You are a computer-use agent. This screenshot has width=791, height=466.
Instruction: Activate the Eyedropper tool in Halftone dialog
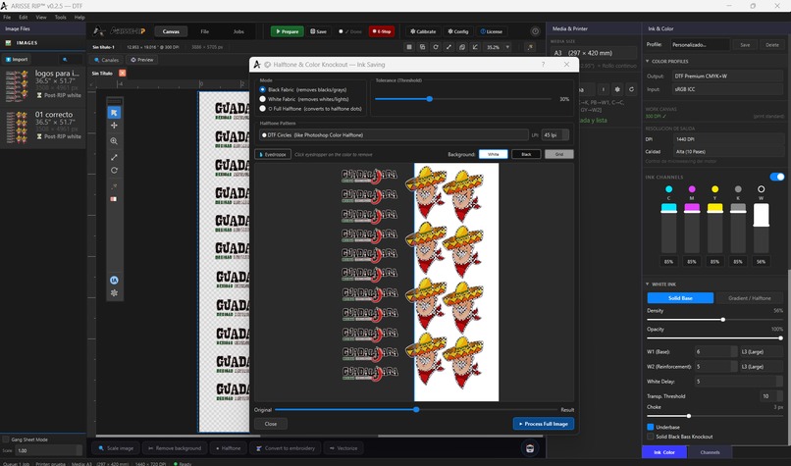[273, 154]
